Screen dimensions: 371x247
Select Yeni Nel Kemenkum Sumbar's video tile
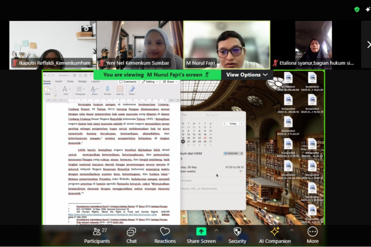140,45
